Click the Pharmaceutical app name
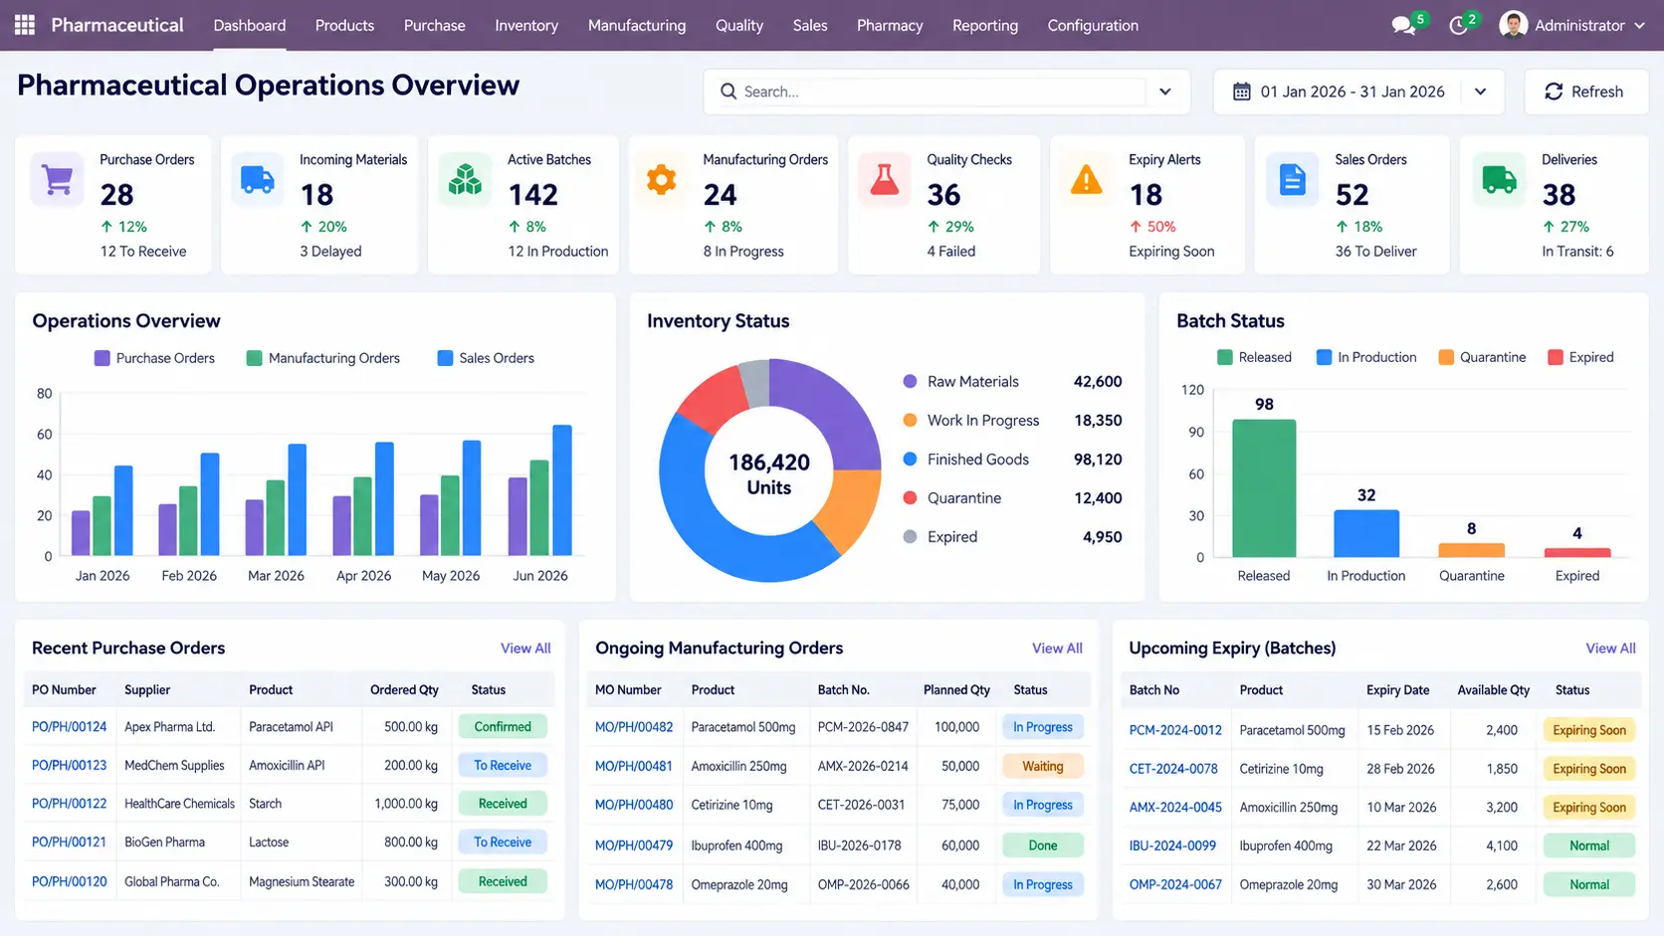The width and height of the screenshot is (1664, 936). point(117,25)
